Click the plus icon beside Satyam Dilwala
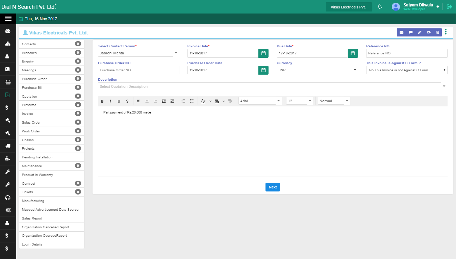456x259 pixels. [438, 7]
